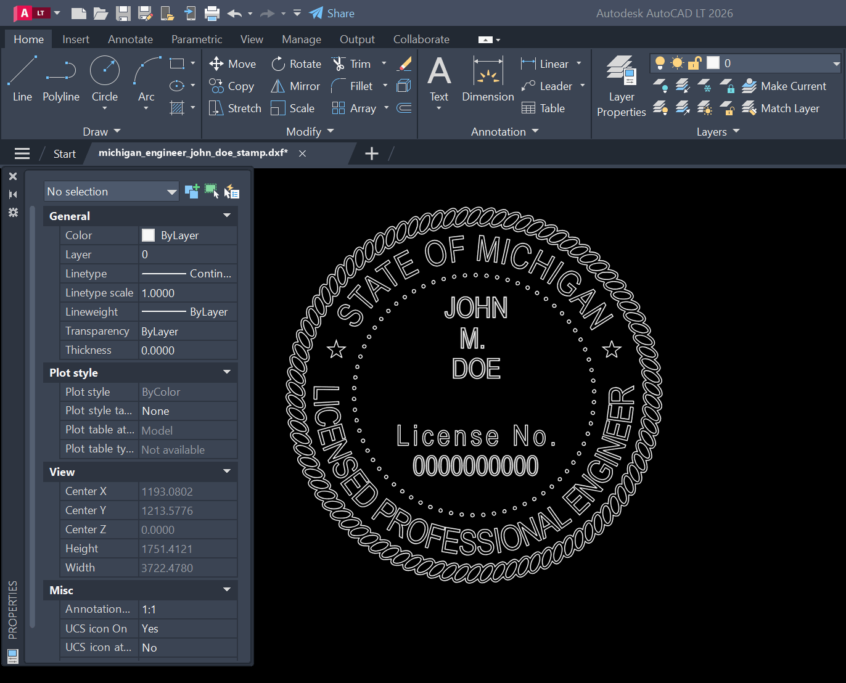The height and width of the screenshot is (683, 846).
Task: Select the Line tool
Action: coord(22,79)
